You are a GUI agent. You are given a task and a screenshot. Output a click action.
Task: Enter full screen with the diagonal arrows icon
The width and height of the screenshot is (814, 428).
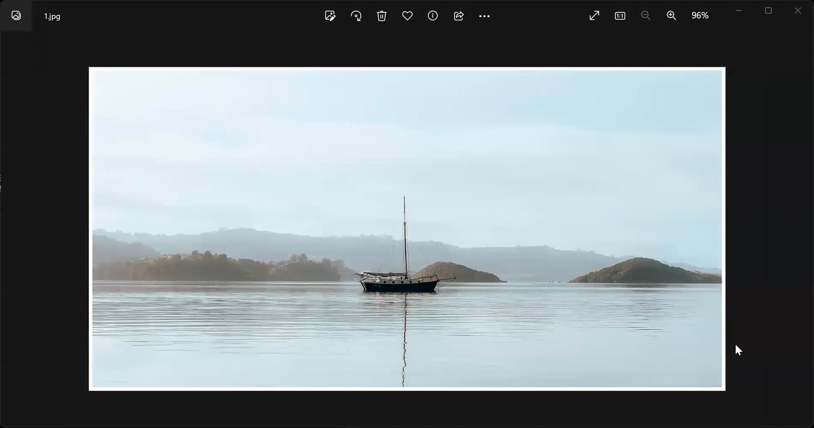pos(594,16)
